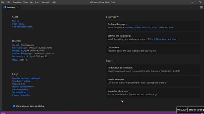Install PHP language support
This screenshot has width=204, height=114.
149,28
